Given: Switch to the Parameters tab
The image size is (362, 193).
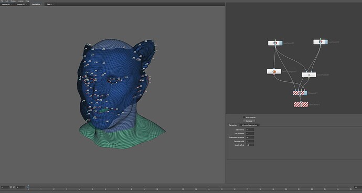Looking at the screenshot, I should (233, 125).
